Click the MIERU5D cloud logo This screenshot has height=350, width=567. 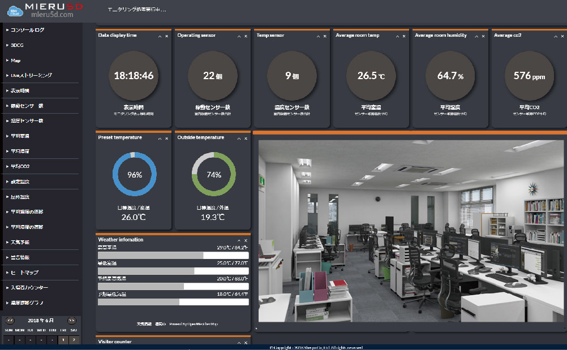(x=11, y=11)
